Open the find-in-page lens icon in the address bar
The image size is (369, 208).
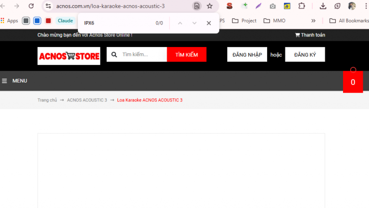(x=197, y=6)
